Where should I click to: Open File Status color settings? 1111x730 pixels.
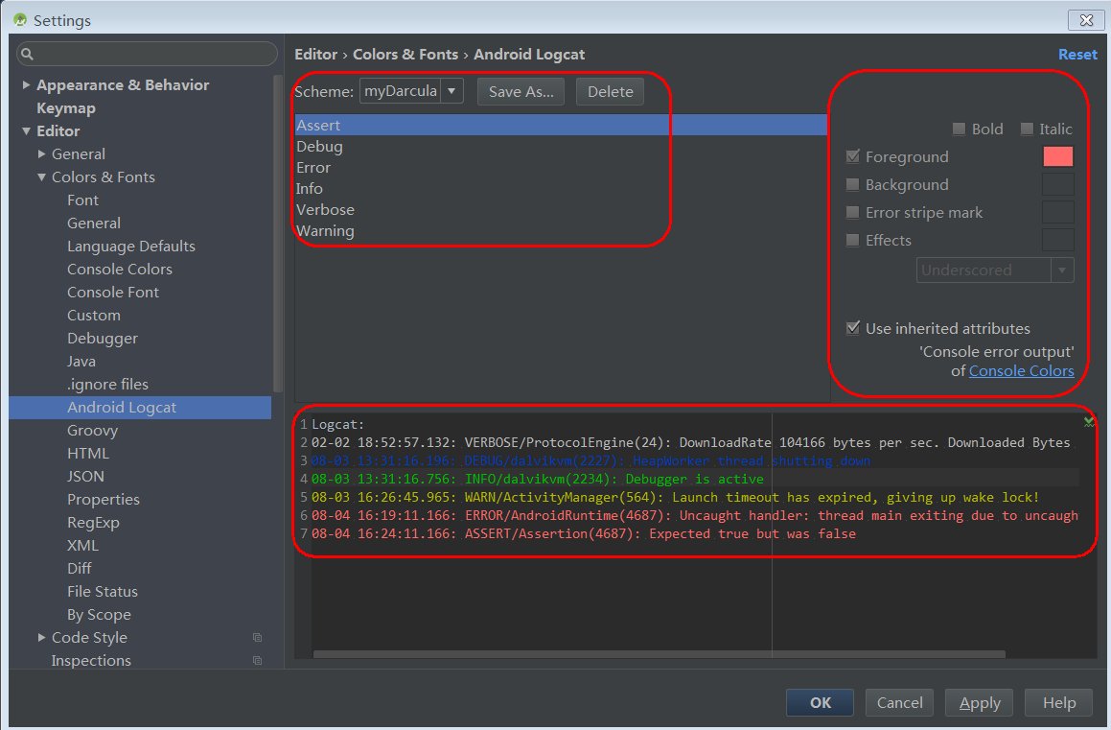(102, 592)
